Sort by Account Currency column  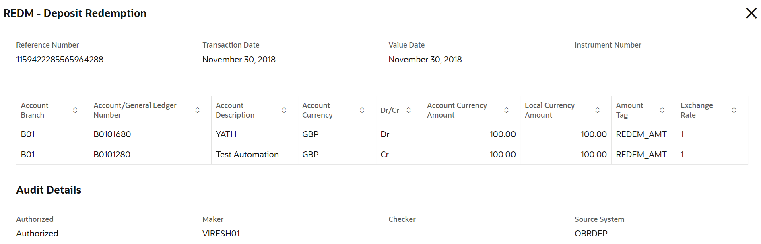click(362, 110)
